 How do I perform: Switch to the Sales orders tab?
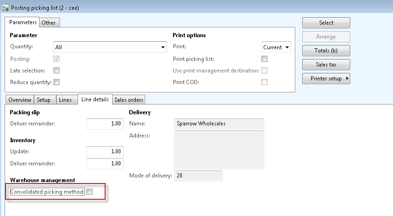point(129,100)
